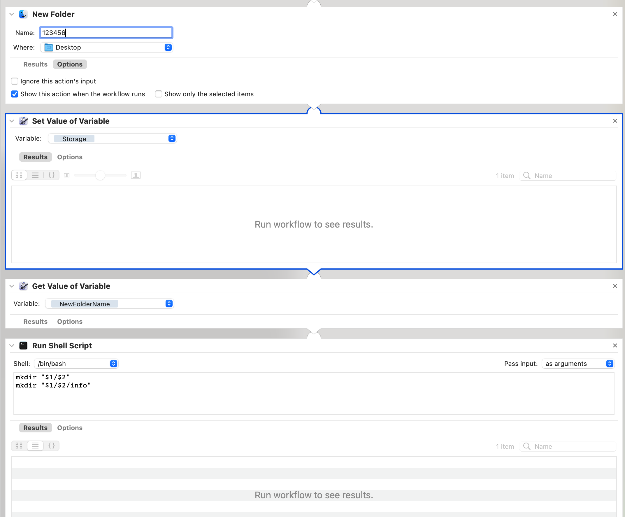Select icon view in Run Shell Script results
The image size is (625, 517).
(19, 446)
